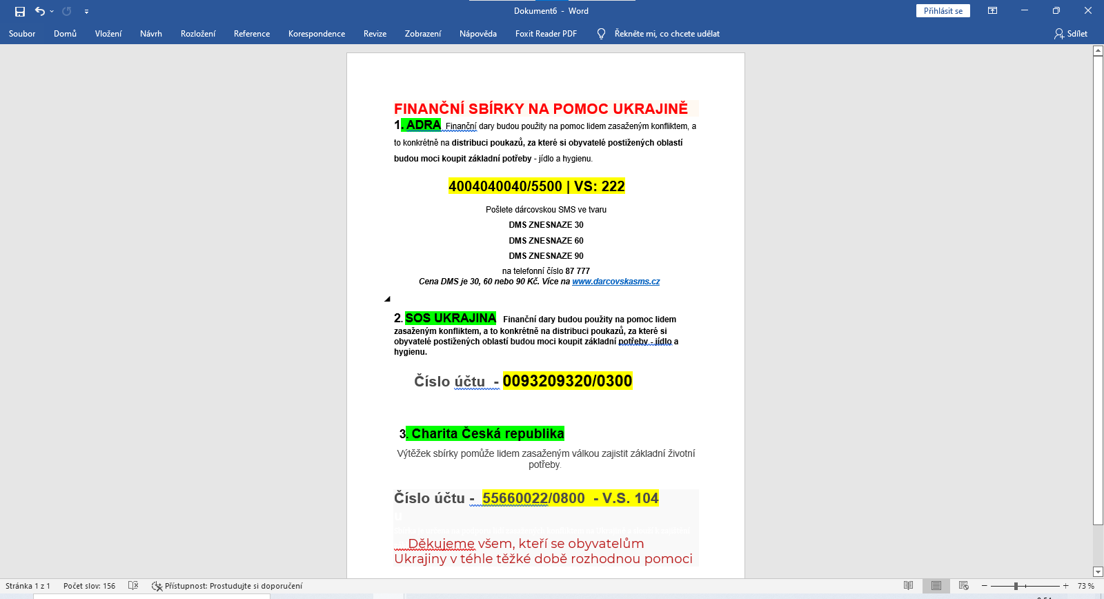Switch to Read Mode view icon

pos(909,586)
